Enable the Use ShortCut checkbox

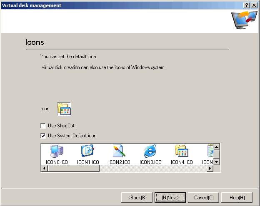coord(43,126)
